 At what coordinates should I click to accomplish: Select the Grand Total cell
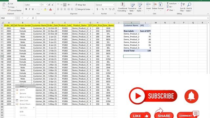132,51
